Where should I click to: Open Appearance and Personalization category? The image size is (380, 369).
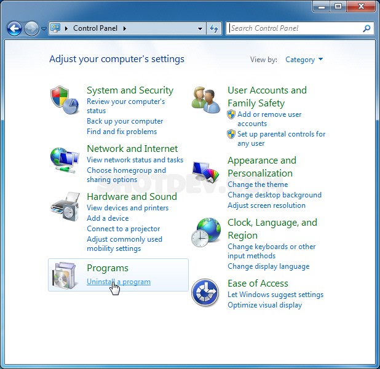tap(262, 167)
